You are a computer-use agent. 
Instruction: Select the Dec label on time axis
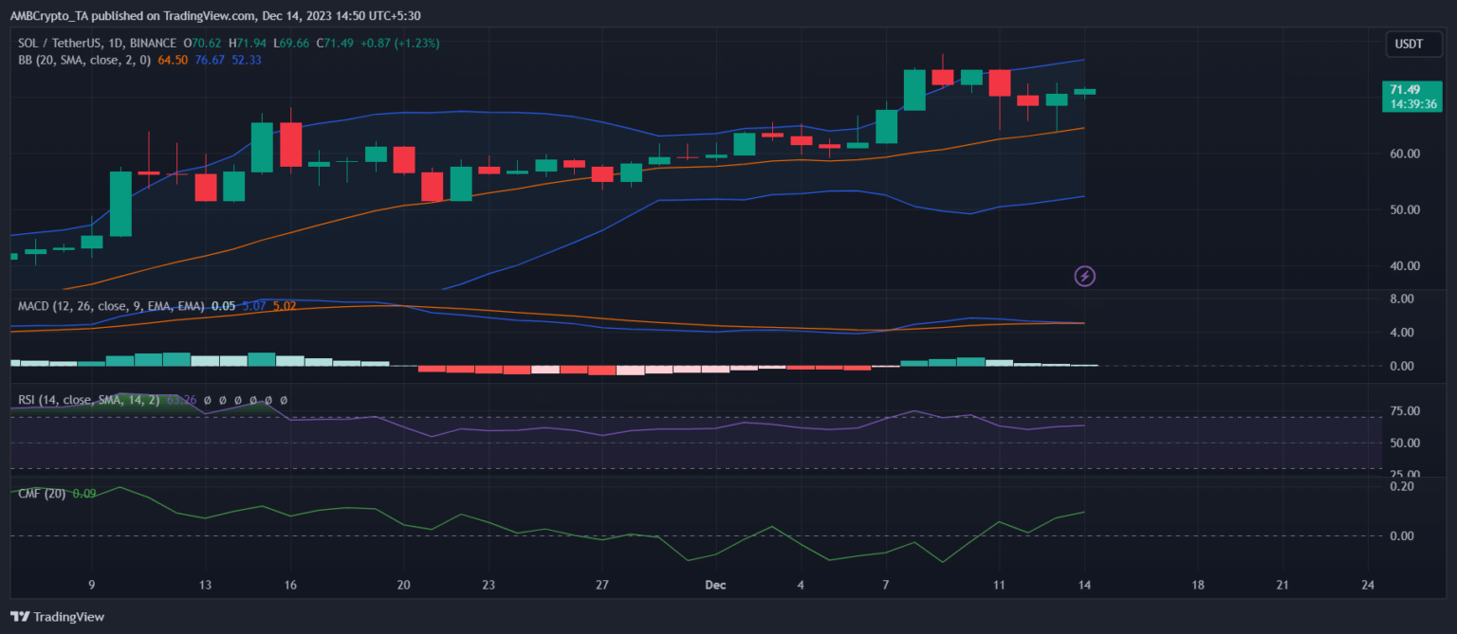click(x=715, y=585)
